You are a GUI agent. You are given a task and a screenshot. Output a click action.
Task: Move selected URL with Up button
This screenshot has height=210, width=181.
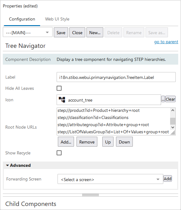(x=108, y=142)
